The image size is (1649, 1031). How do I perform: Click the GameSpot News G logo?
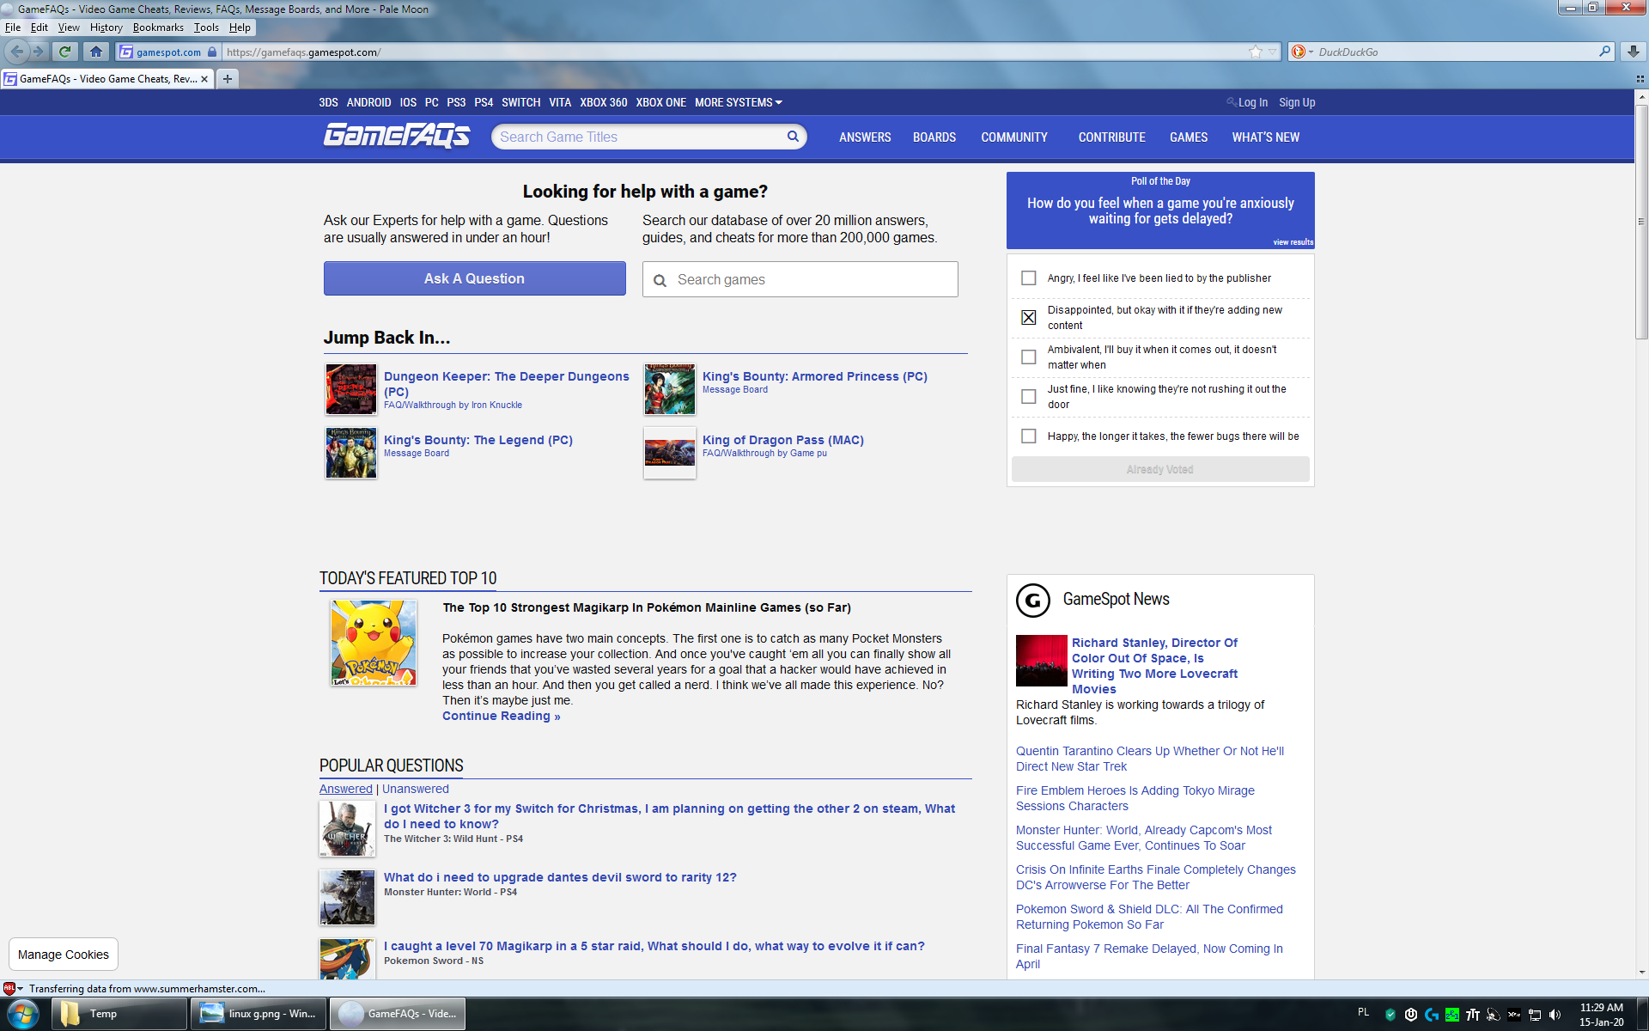[1033, 600]
